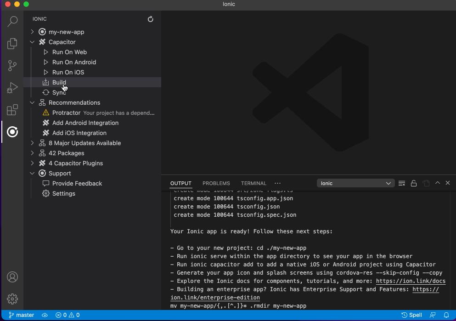The height and width of the screenshot is (321, 456).
Task: Switch to the Terminal tab
Action: 253,183
